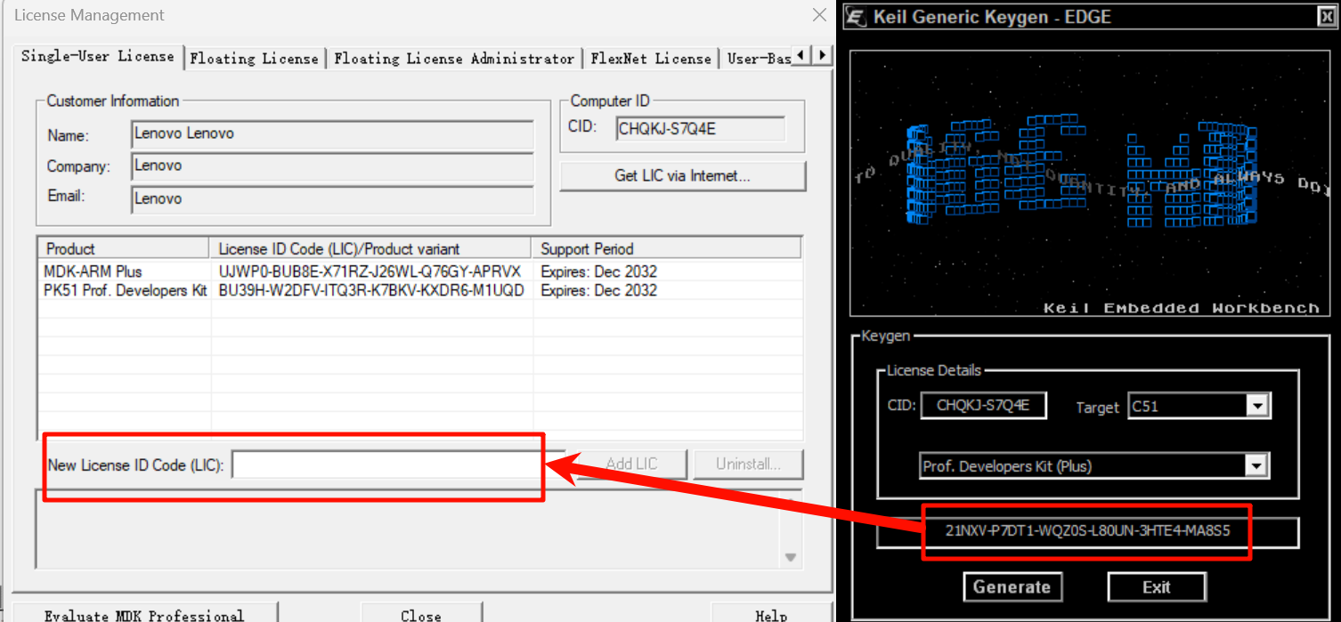Click the tab strip right scroll arrow

pyautogui.click(x=821, y=55)
